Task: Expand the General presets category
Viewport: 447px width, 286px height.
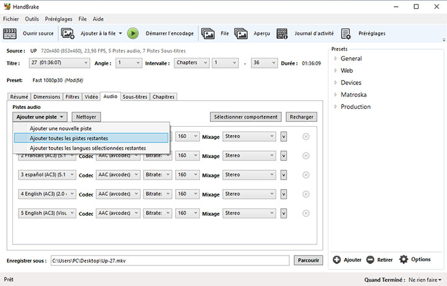Action: pyautogui.click(x=335, y=58)
